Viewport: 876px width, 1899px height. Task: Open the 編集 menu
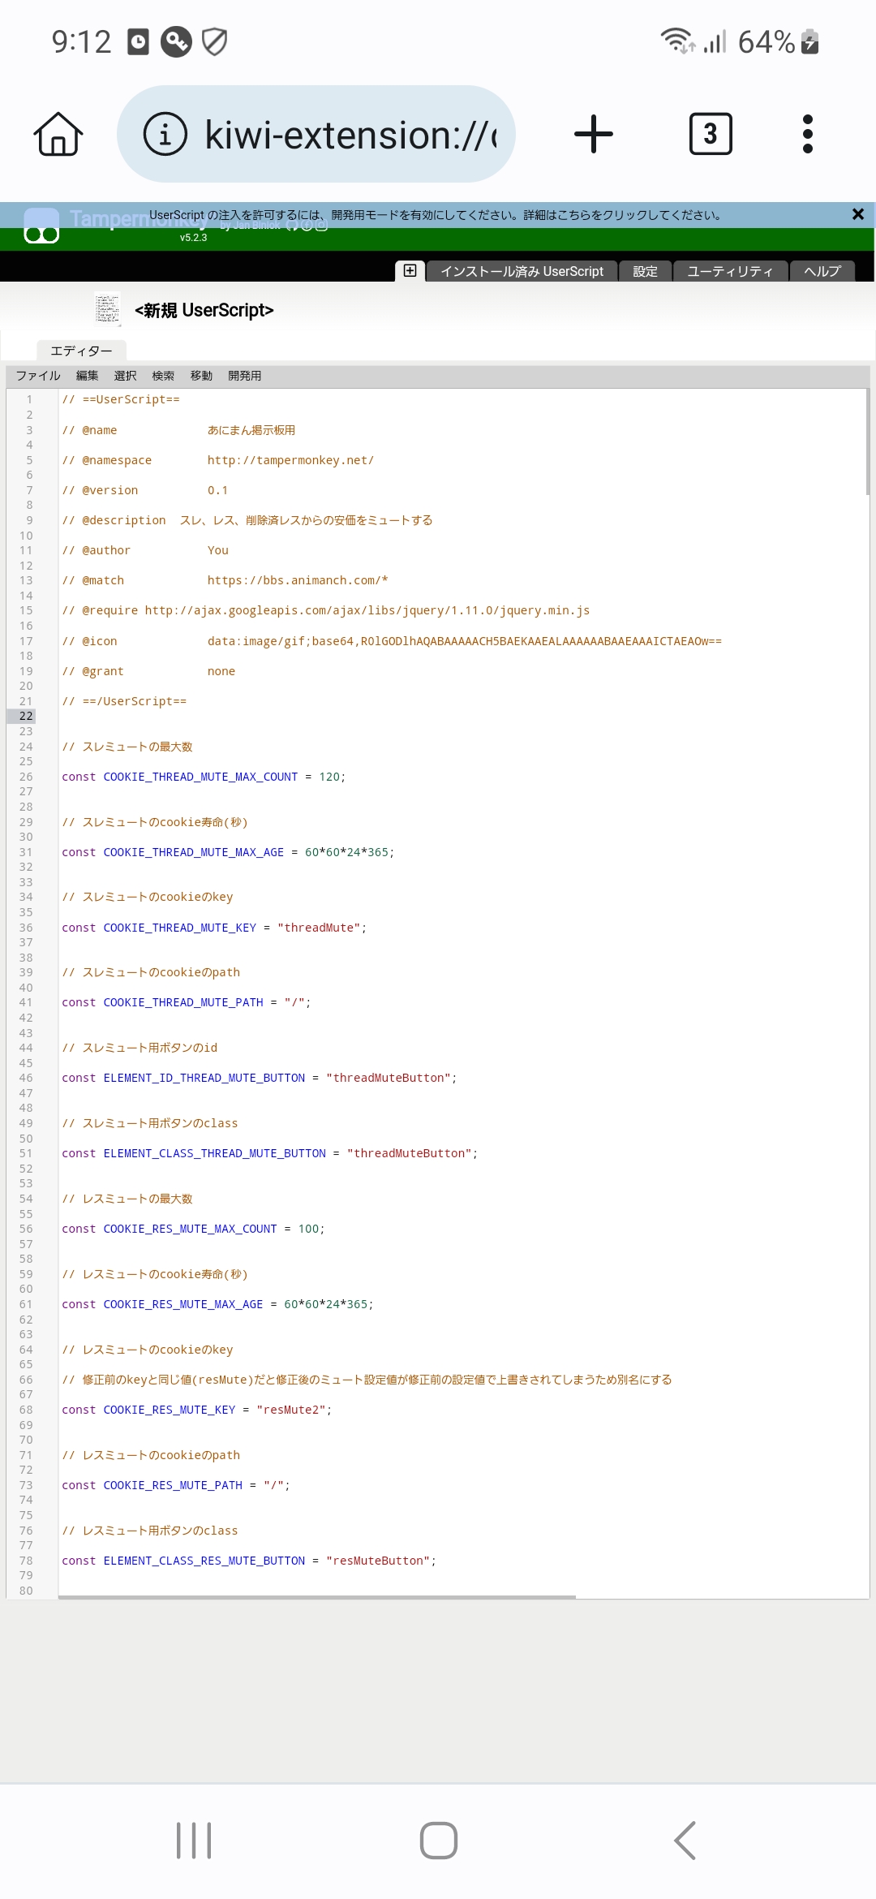[x=87, y=376]
